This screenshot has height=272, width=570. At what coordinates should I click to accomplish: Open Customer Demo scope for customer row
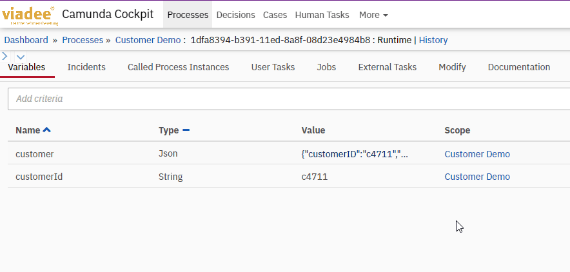[x=477, y=154]
